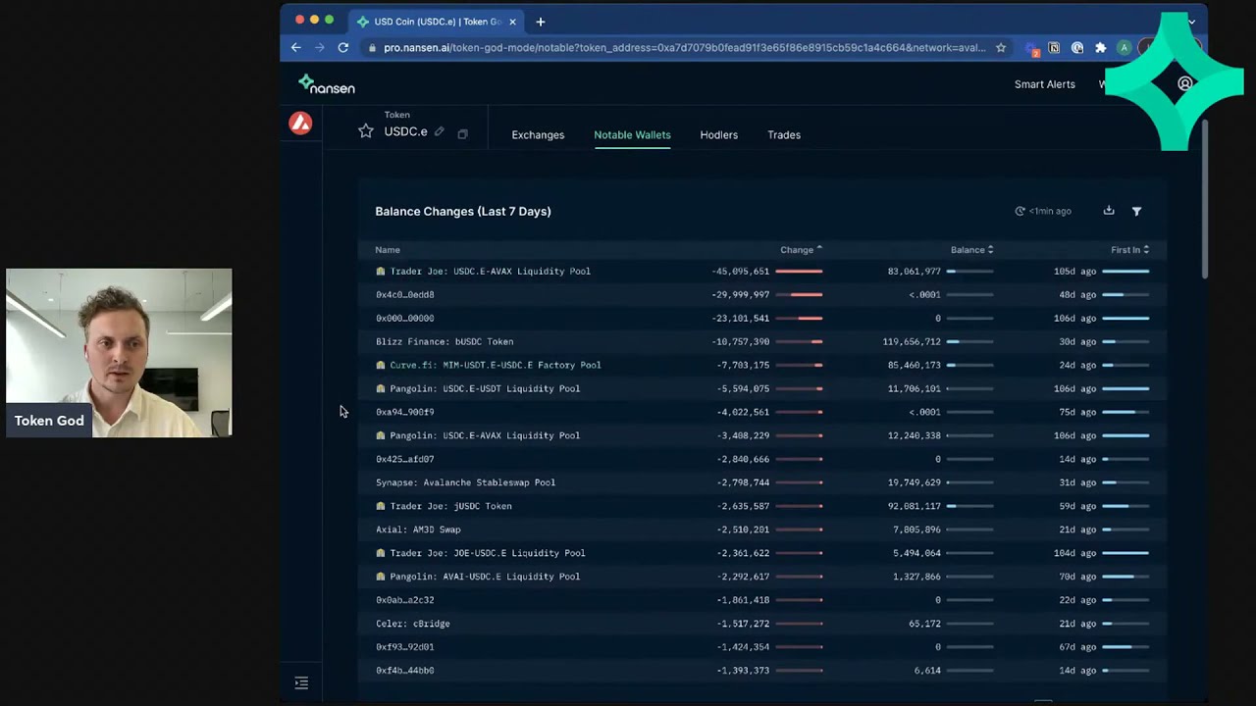Viewport: 1256px width, 706px height.
Task: Click the label icon beside Curve.fi pool
Action: [381, 365]
